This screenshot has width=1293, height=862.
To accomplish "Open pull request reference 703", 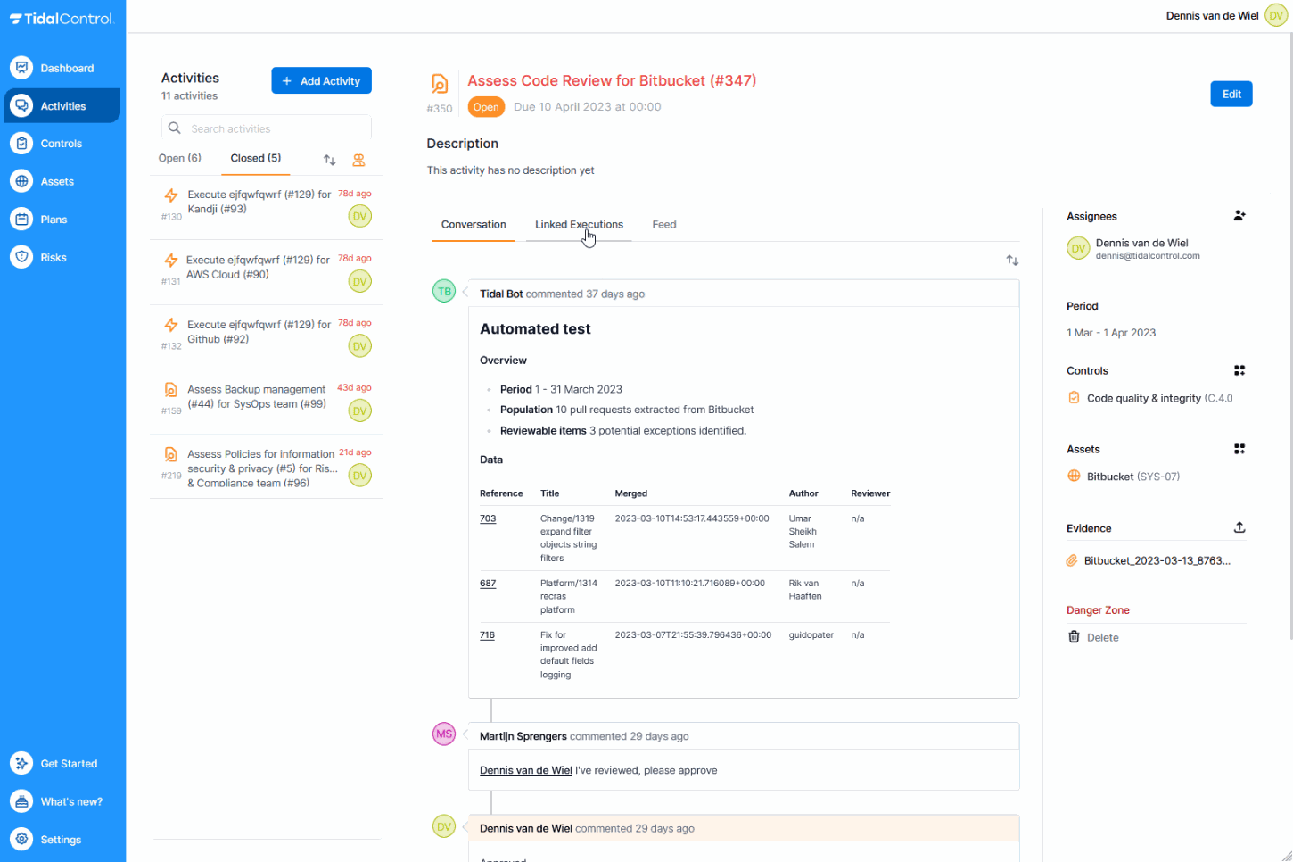I will tap(487, 518).
